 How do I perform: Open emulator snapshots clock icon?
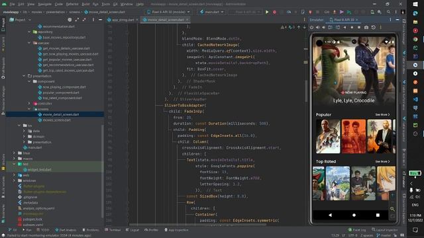[x=374, y=27]
